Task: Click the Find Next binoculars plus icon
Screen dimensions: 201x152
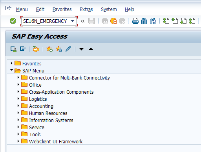Action: (x=153, y=21)
